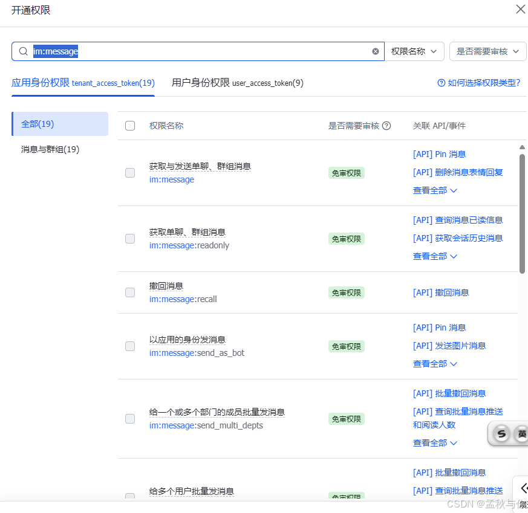
Task: Check the select-all checkbox in table header
Action: [x=130, y=125]
